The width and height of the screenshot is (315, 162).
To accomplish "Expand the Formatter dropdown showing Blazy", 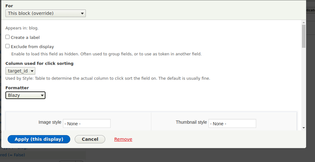I will [25, 95].
